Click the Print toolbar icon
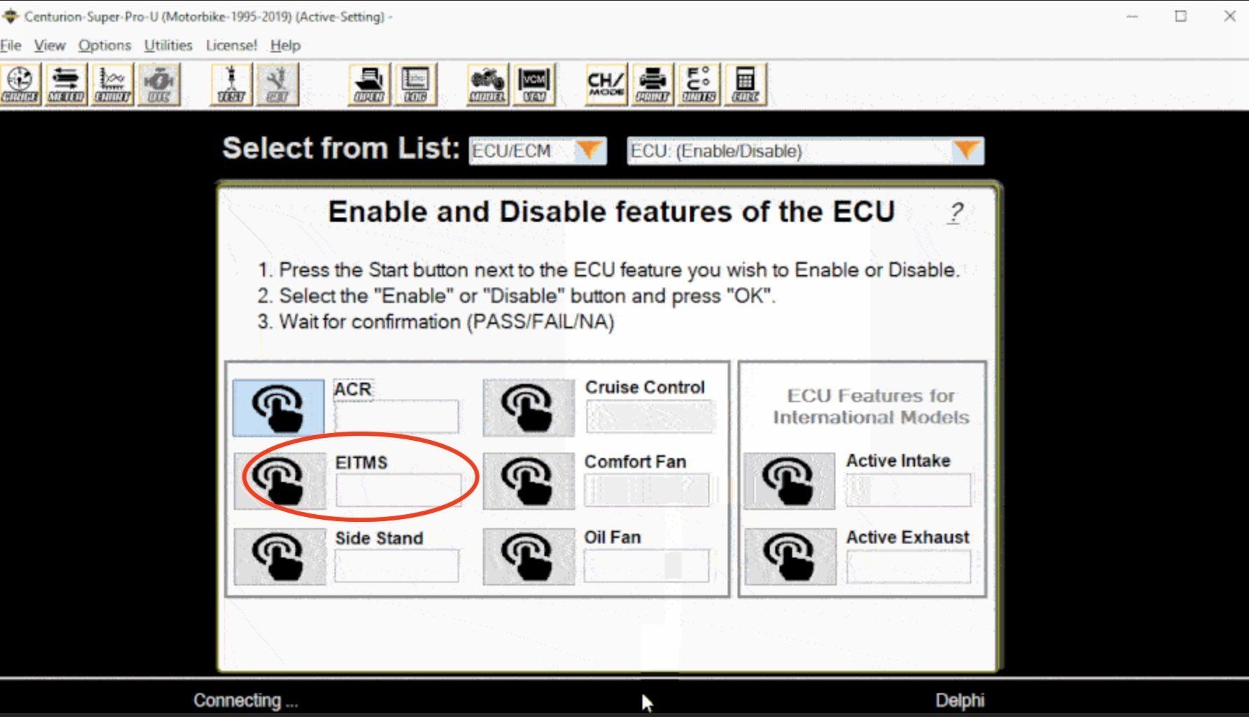This screenshot has width=1249, height=717. point(652,85)
